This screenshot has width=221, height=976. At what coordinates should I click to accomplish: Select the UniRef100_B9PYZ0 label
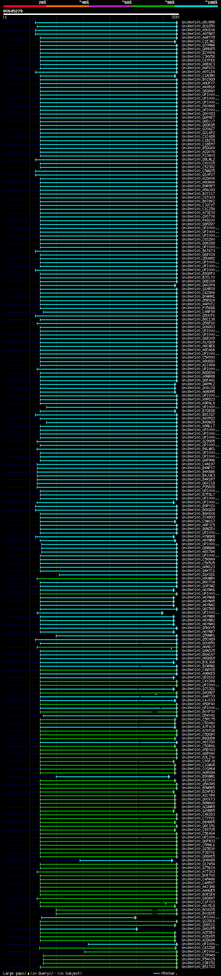(198, 506)
